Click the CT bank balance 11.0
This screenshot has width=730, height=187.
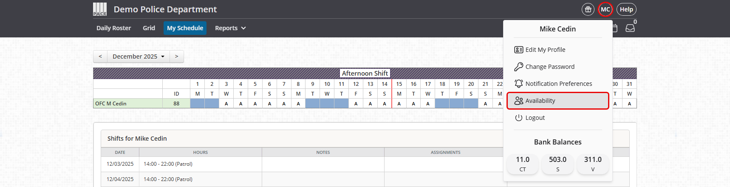(x=523, y=164)
